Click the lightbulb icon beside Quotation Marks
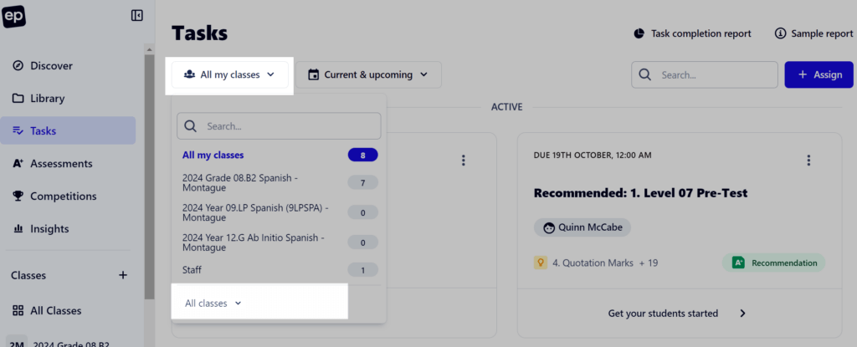Image resolution: width=857 pixels, height=347 pixels. 541,263
